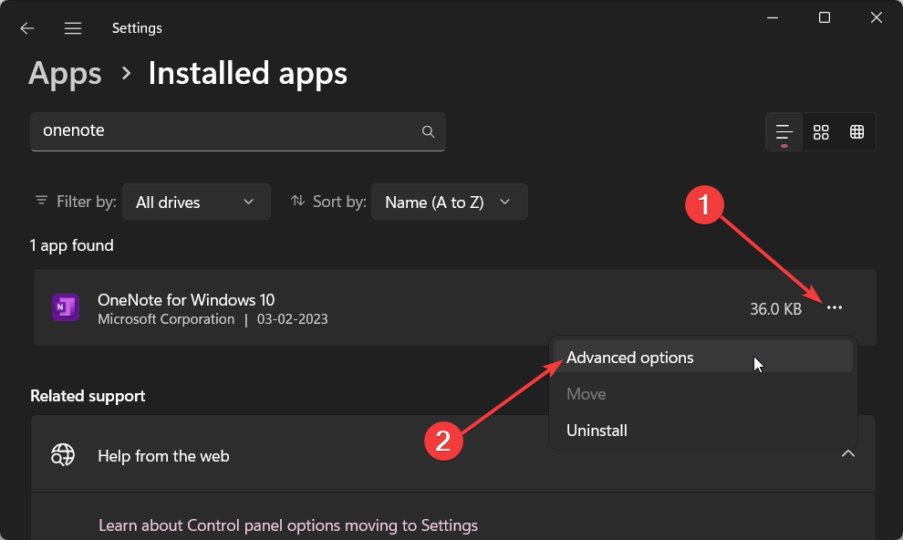Choose Advanced options from the menu
903x540 pixels.
click(x=702, y=357)
